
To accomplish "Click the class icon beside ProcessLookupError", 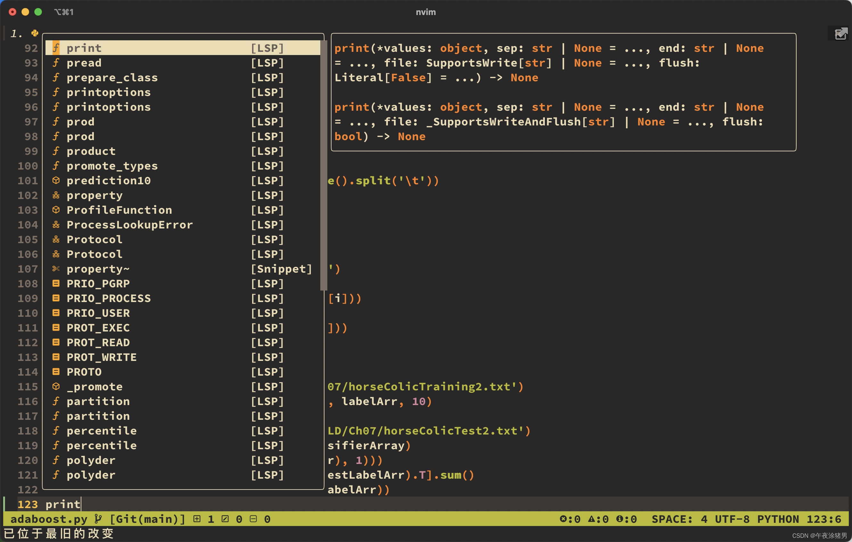I will 56,225.
